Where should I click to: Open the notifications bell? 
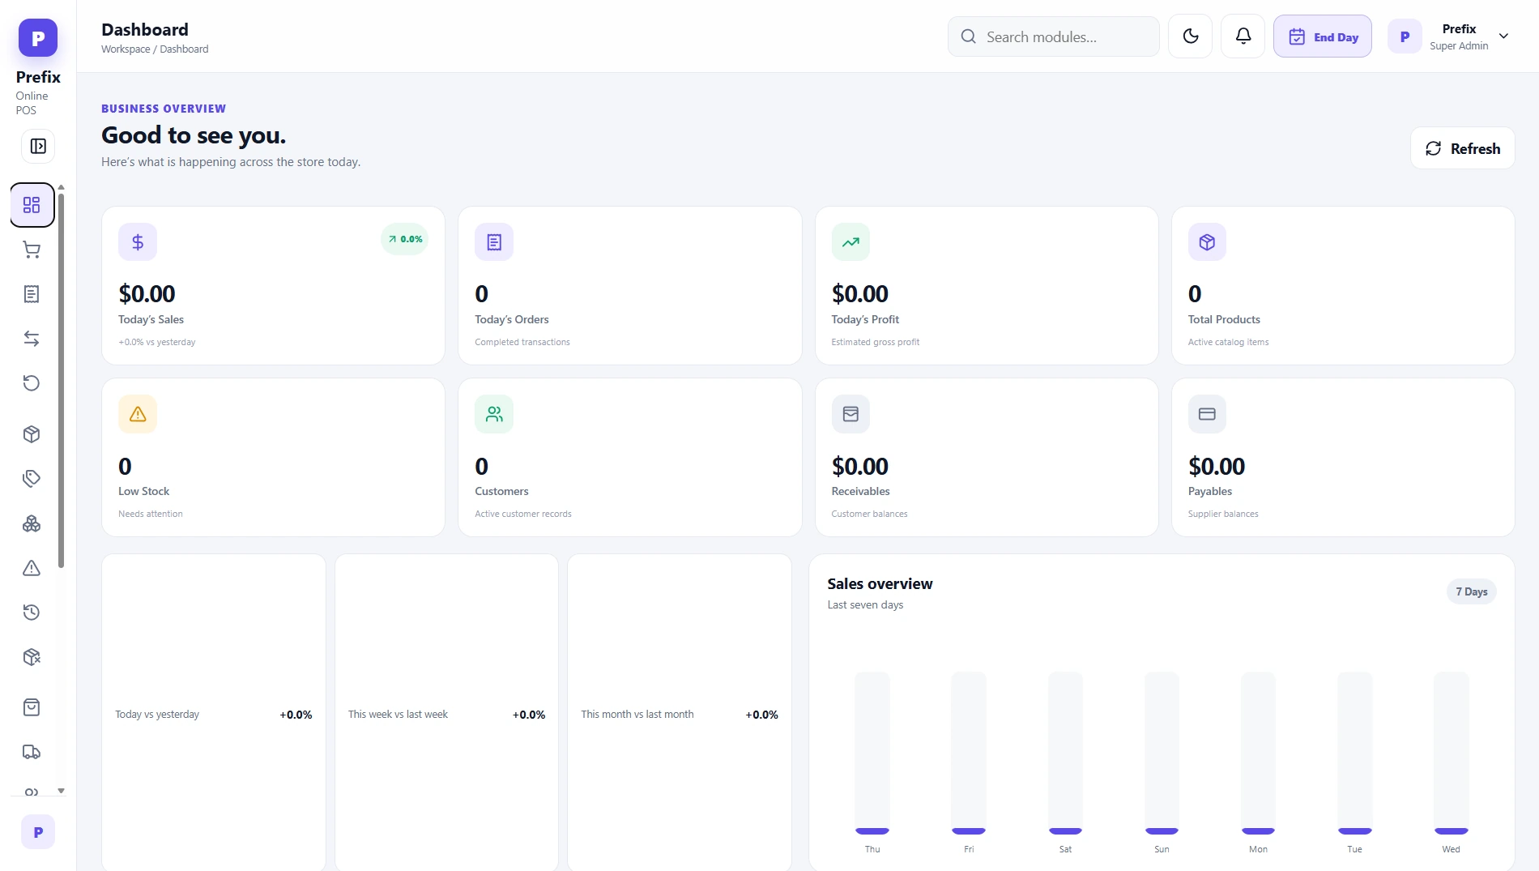[1243, 36]
